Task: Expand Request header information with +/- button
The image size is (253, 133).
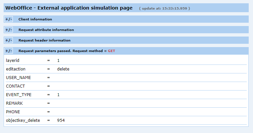Action: pyautogui.click(x=9, y=40)
